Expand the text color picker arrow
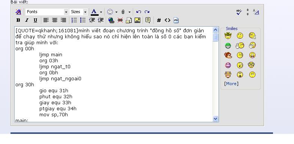This screenshot has width=294, height=144. coord(101,12)
